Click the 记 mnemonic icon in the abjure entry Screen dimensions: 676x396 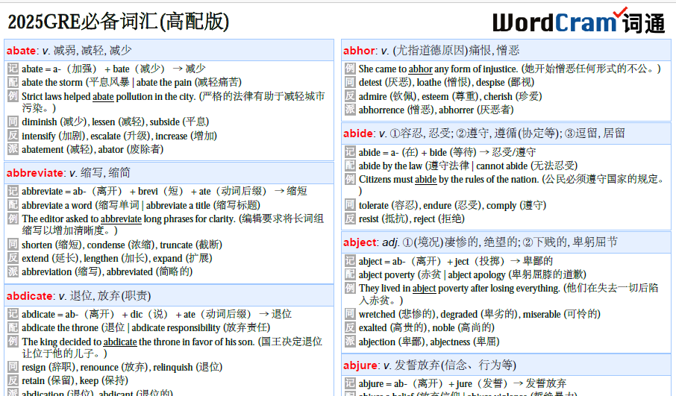tap(350, 383)
